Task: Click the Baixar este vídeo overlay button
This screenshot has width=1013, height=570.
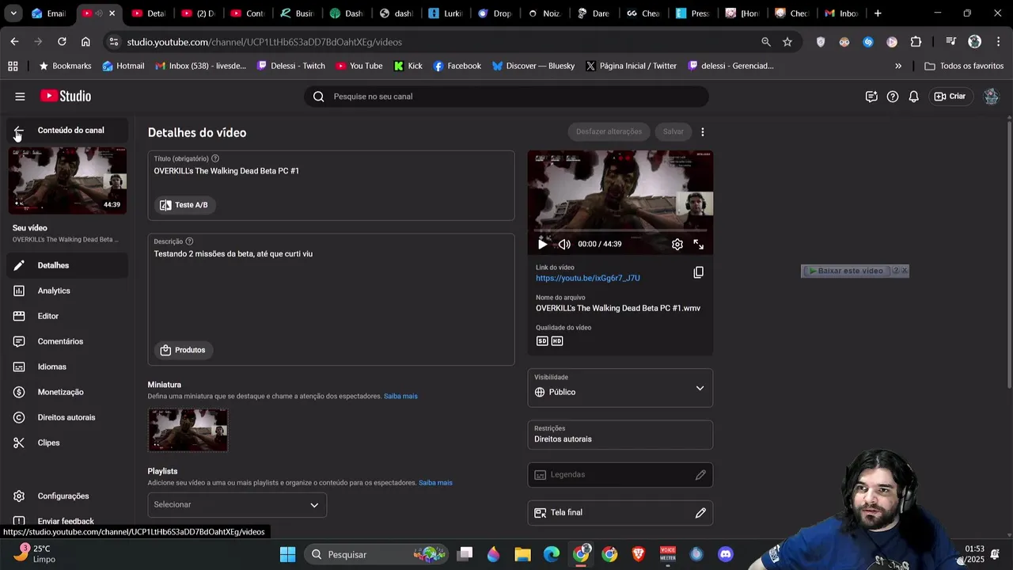Action: [x=846, y=271]
